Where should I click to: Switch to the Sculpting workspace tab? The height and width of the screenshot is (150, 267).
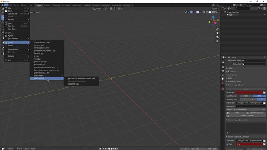[x=56, y=5]
